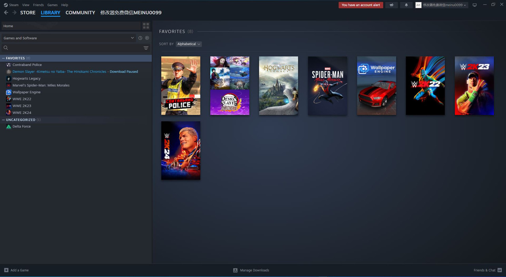Click Manage Downloads link

coord(255,270)
